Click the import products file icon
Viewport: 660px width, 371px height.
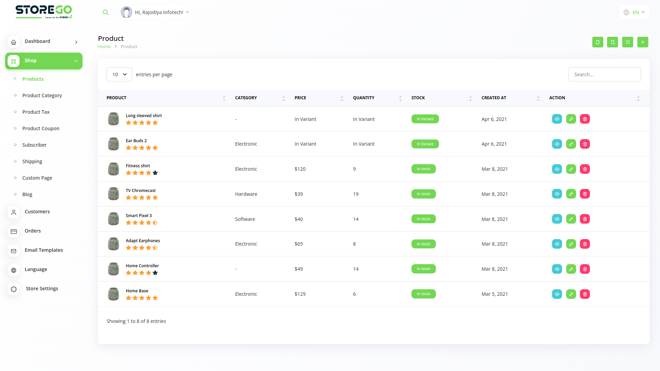tap(597, 42)
